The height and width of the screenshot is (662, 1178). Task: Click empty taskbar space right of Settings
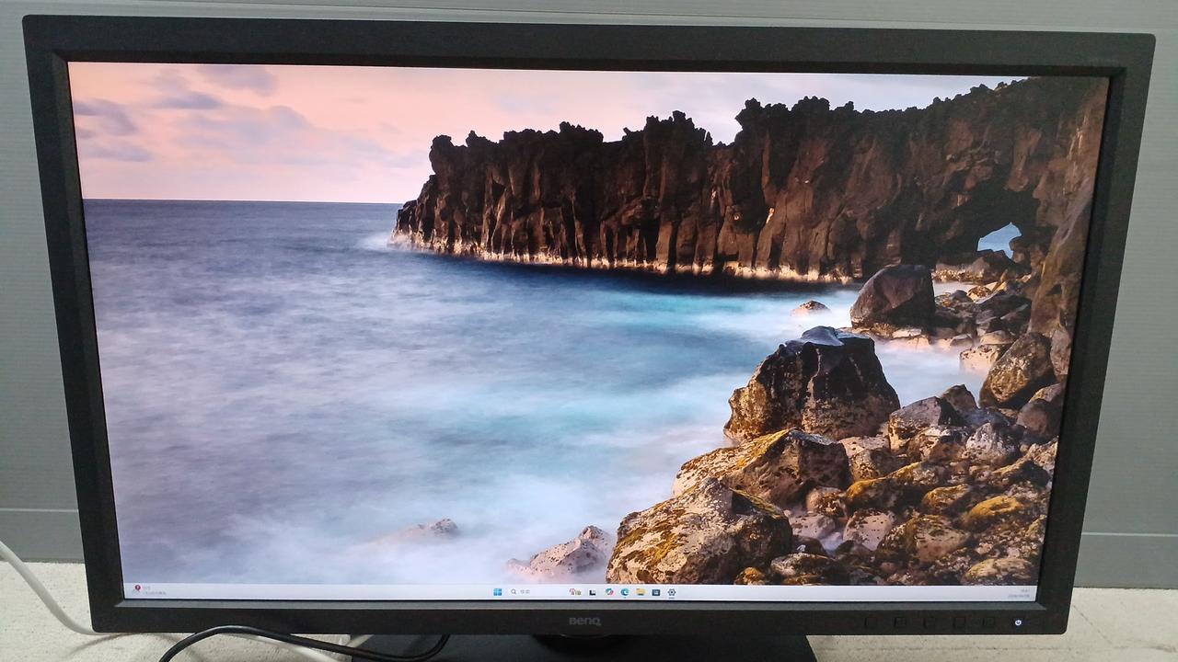[x=828, y=592]
